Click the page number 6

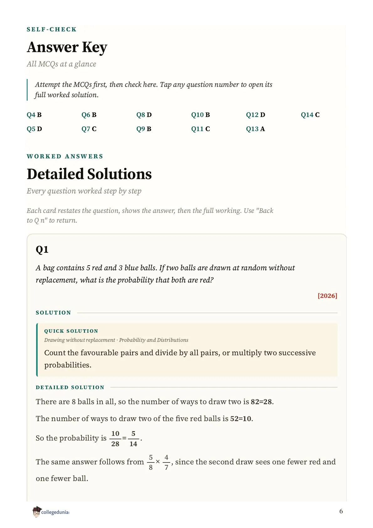coord(341,511)
